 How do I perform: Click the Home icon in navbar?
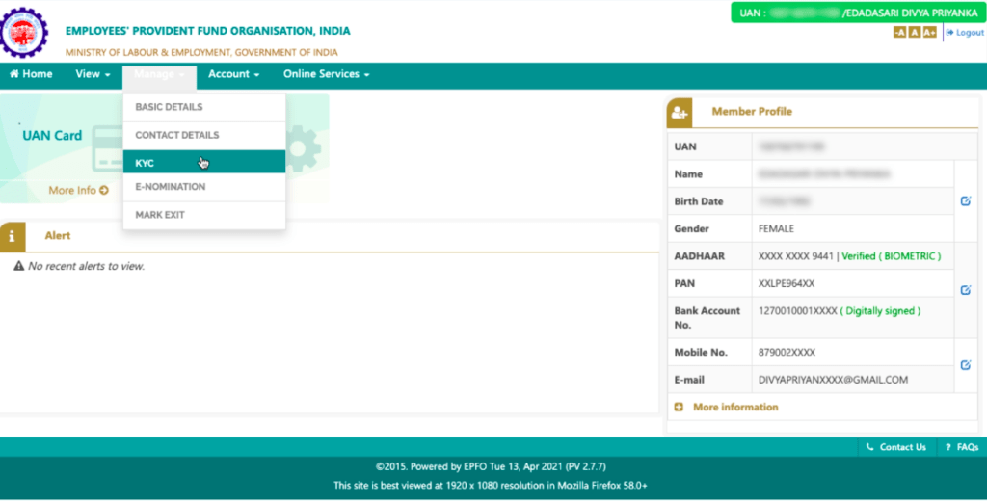14,74
